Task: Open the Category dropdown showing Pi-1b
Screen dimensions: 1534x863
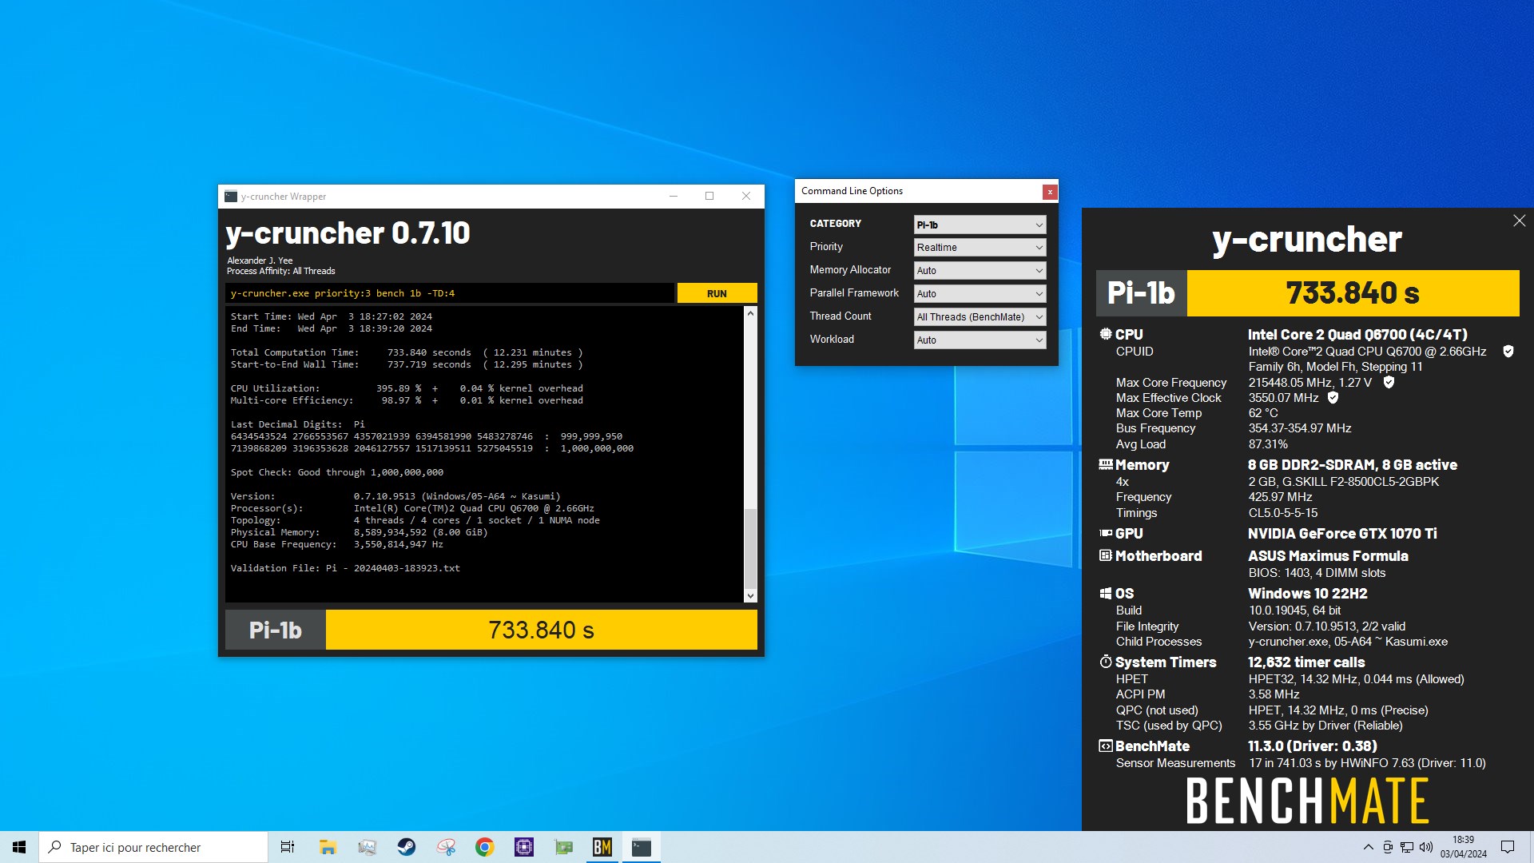Action: [x=980, y=225]
